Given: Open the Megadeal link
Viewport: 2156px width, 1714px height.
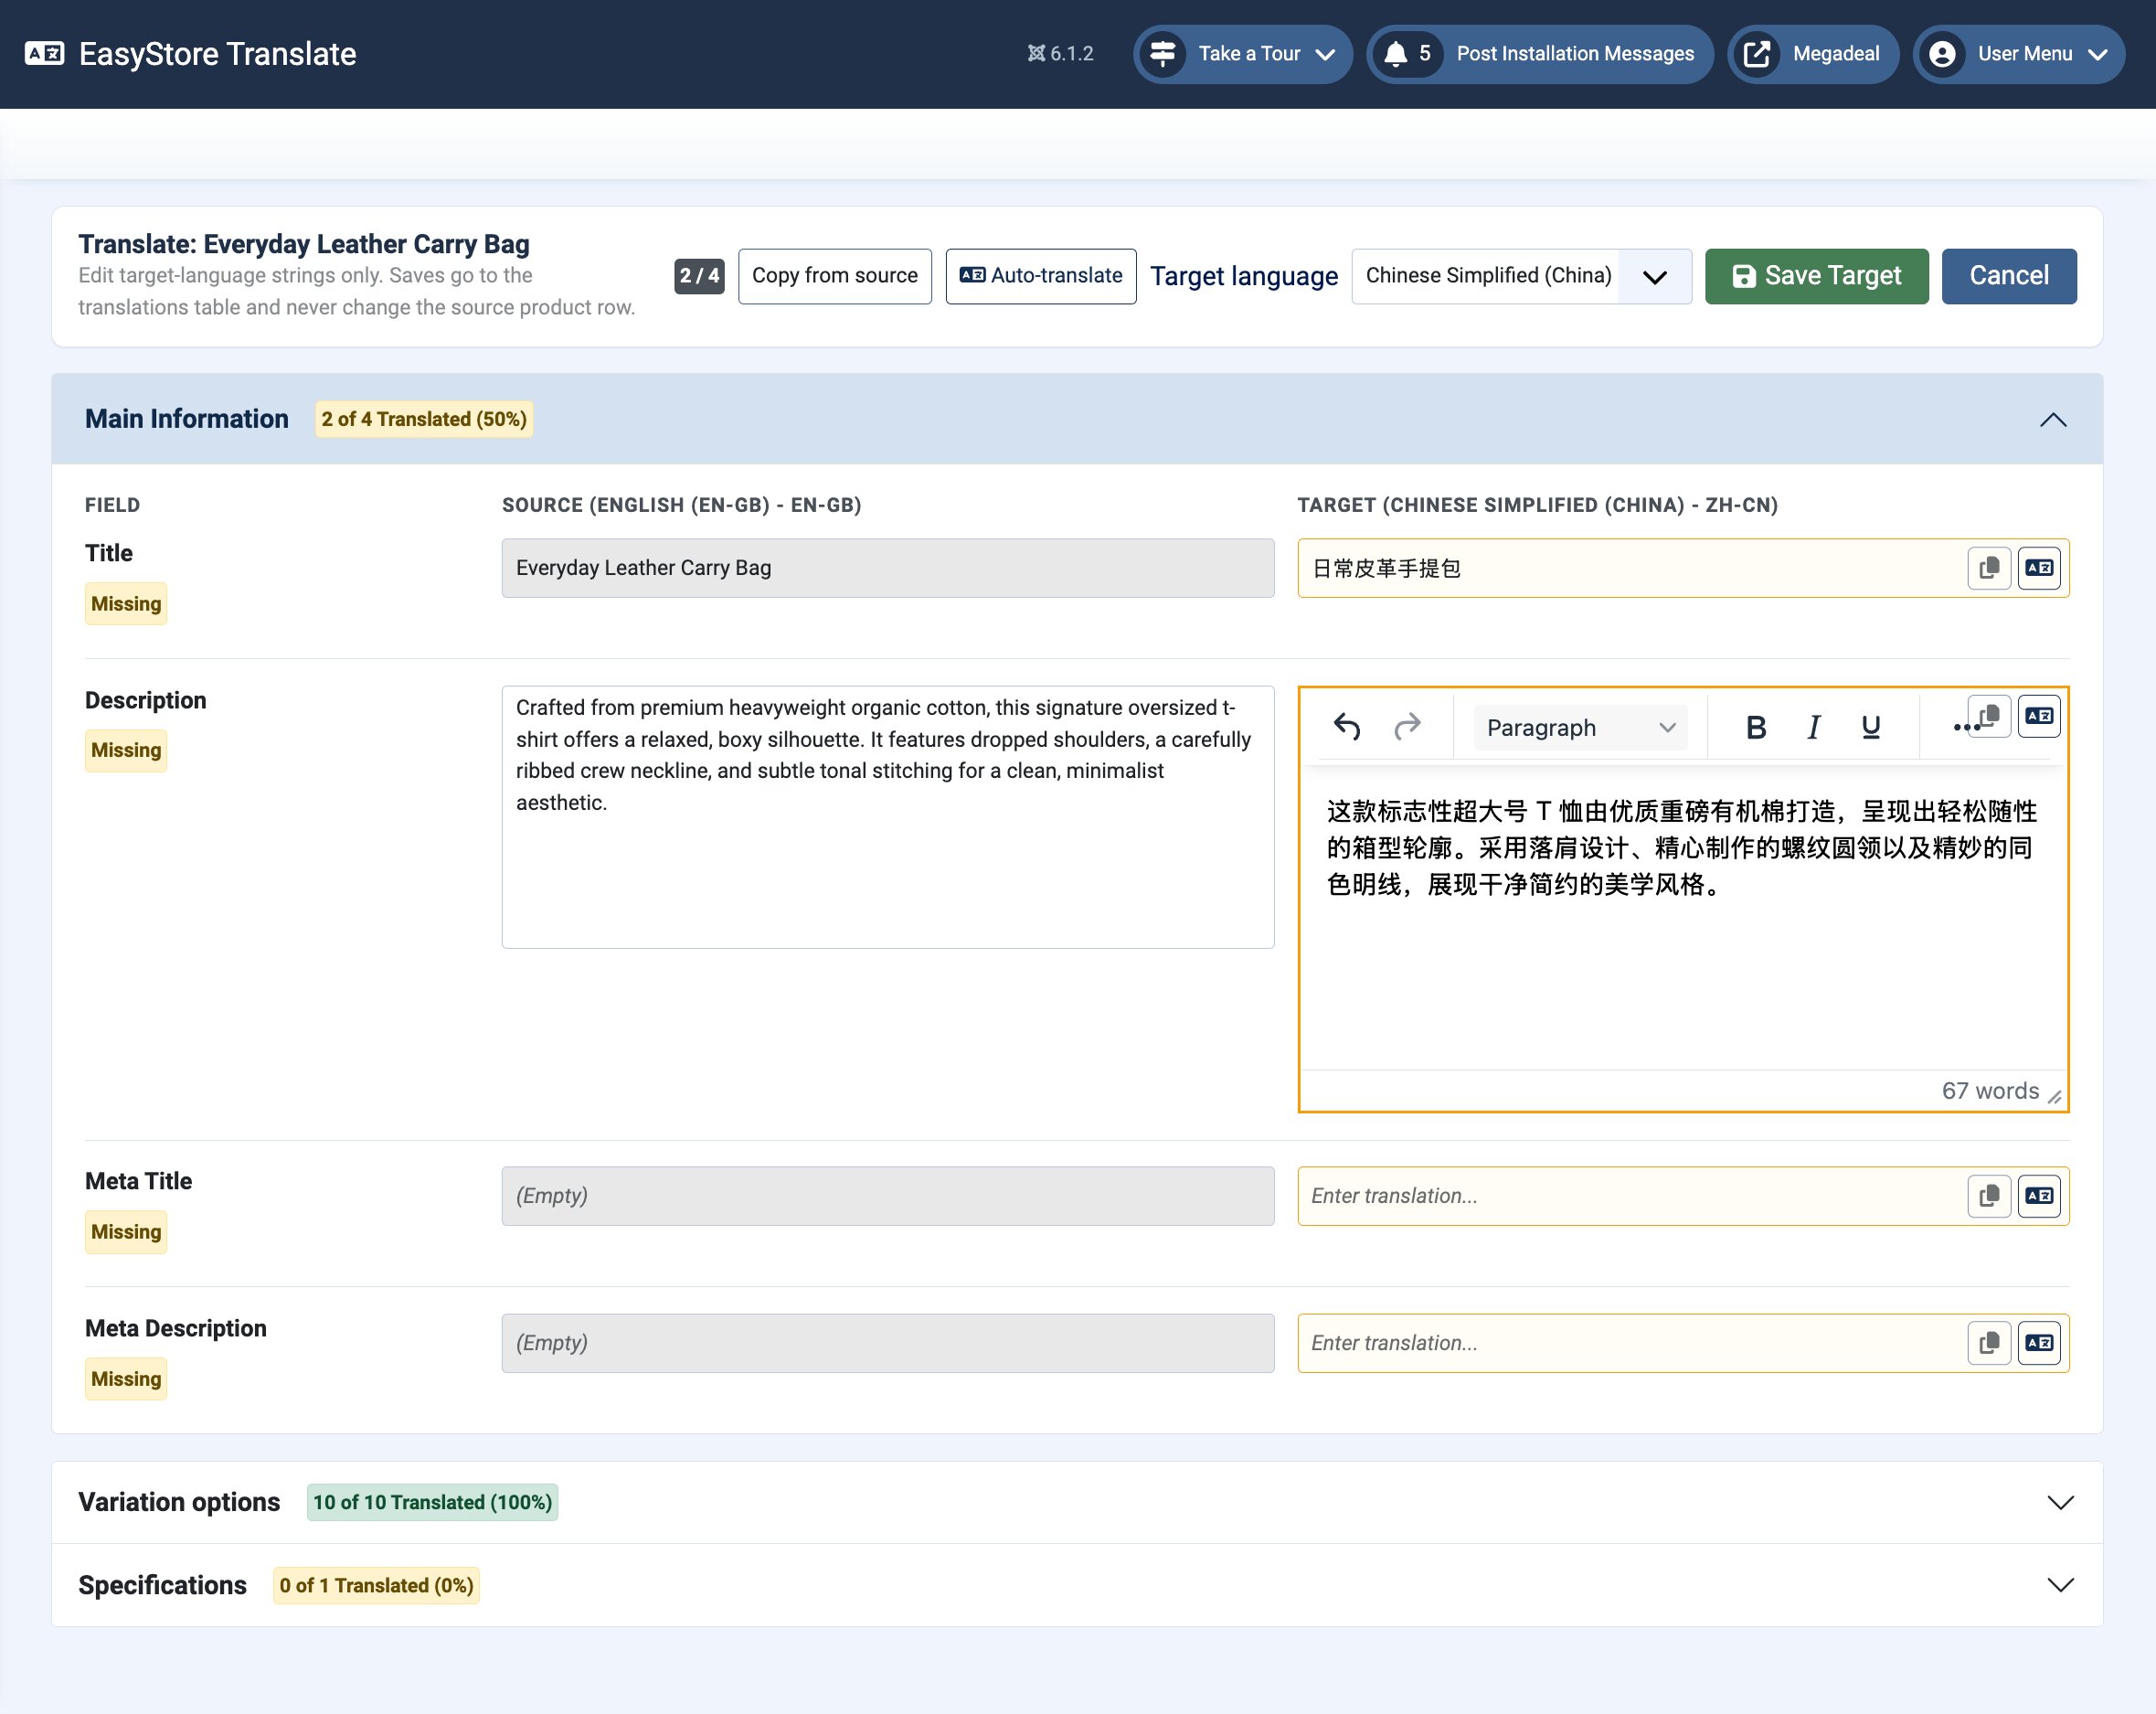Looking at the screenshot, I should tap(1812, 53).
